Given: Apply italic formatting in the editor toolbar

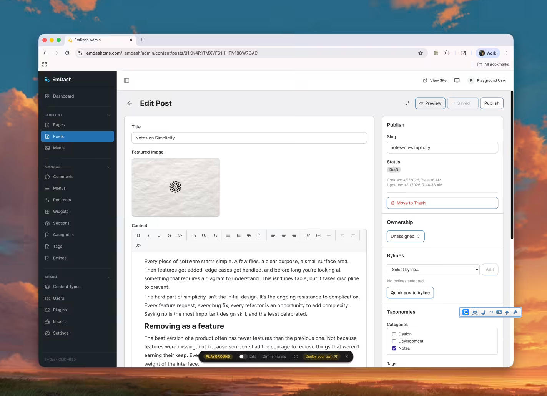Looking at the screenshot, I should point(149,235).
